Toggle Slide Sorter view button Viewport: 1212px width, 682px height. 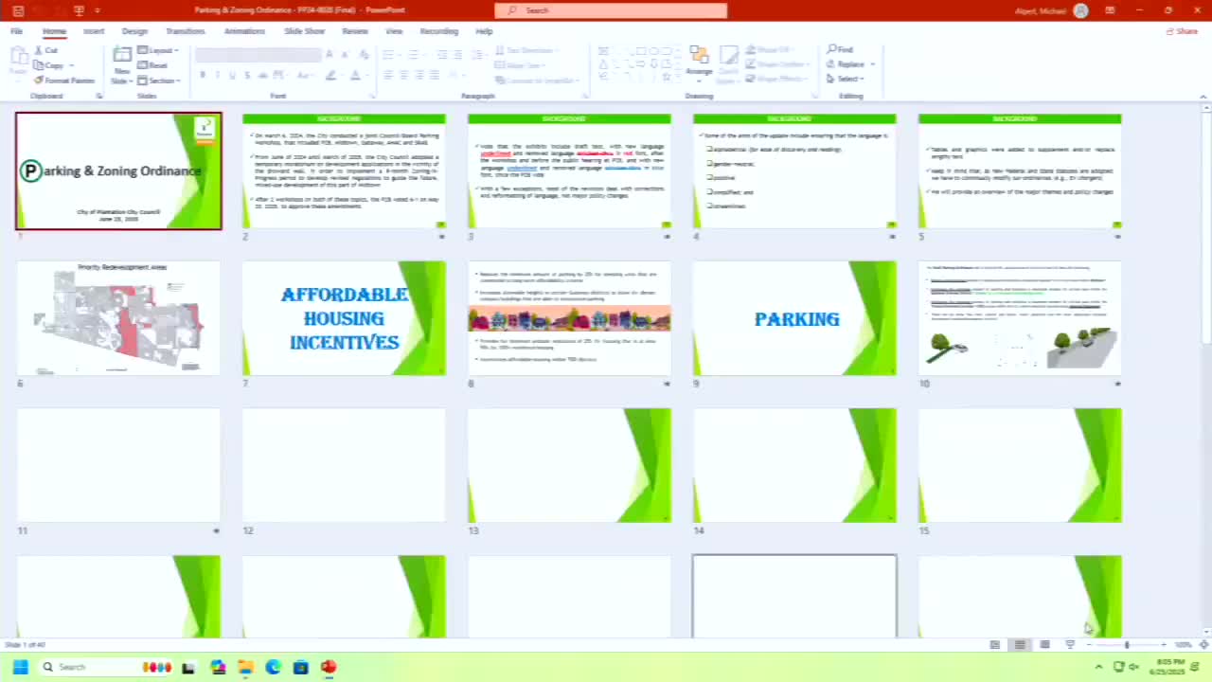tap(1020, 645)
